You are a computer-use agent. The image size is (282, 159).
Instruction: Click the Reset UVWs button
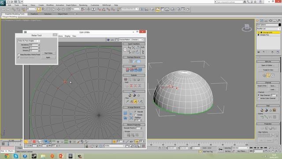[x=262, y=86]
